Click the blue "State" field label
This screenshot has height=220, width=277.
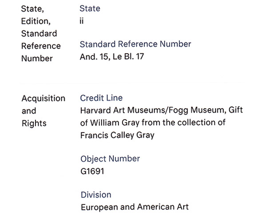pos(90,8)
